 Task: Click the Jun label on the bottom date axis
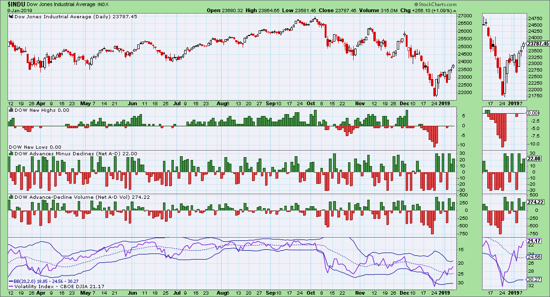click(x=132, y=293)
